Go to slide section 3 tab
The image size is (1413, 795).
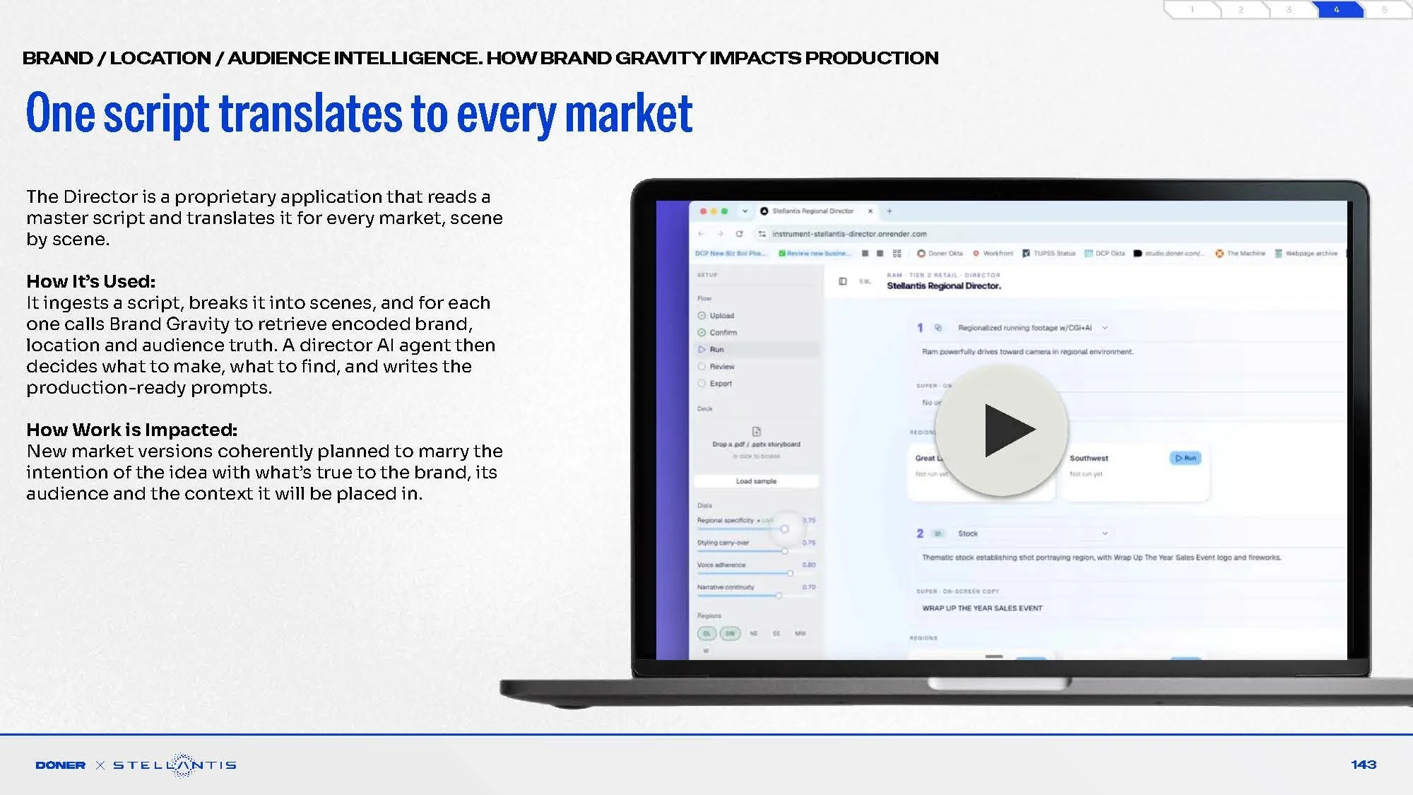tap(1289, 9)
